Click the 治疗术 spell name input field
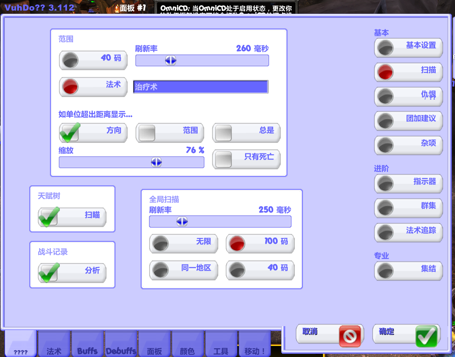455x357 pixels. pyautogui.click(x=201, y=87)
